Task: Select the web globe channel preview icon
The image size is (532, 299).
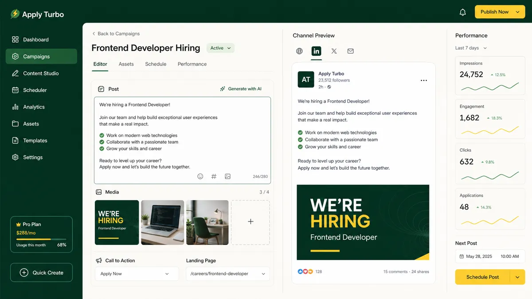Action: (300, 51)
